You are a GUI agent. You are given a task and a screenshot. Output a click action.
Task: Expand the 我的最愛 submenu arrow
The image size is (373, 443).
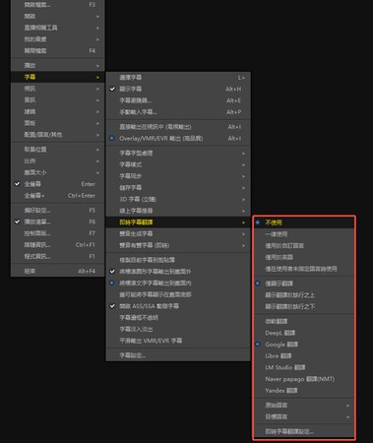(x=97, y=39)
